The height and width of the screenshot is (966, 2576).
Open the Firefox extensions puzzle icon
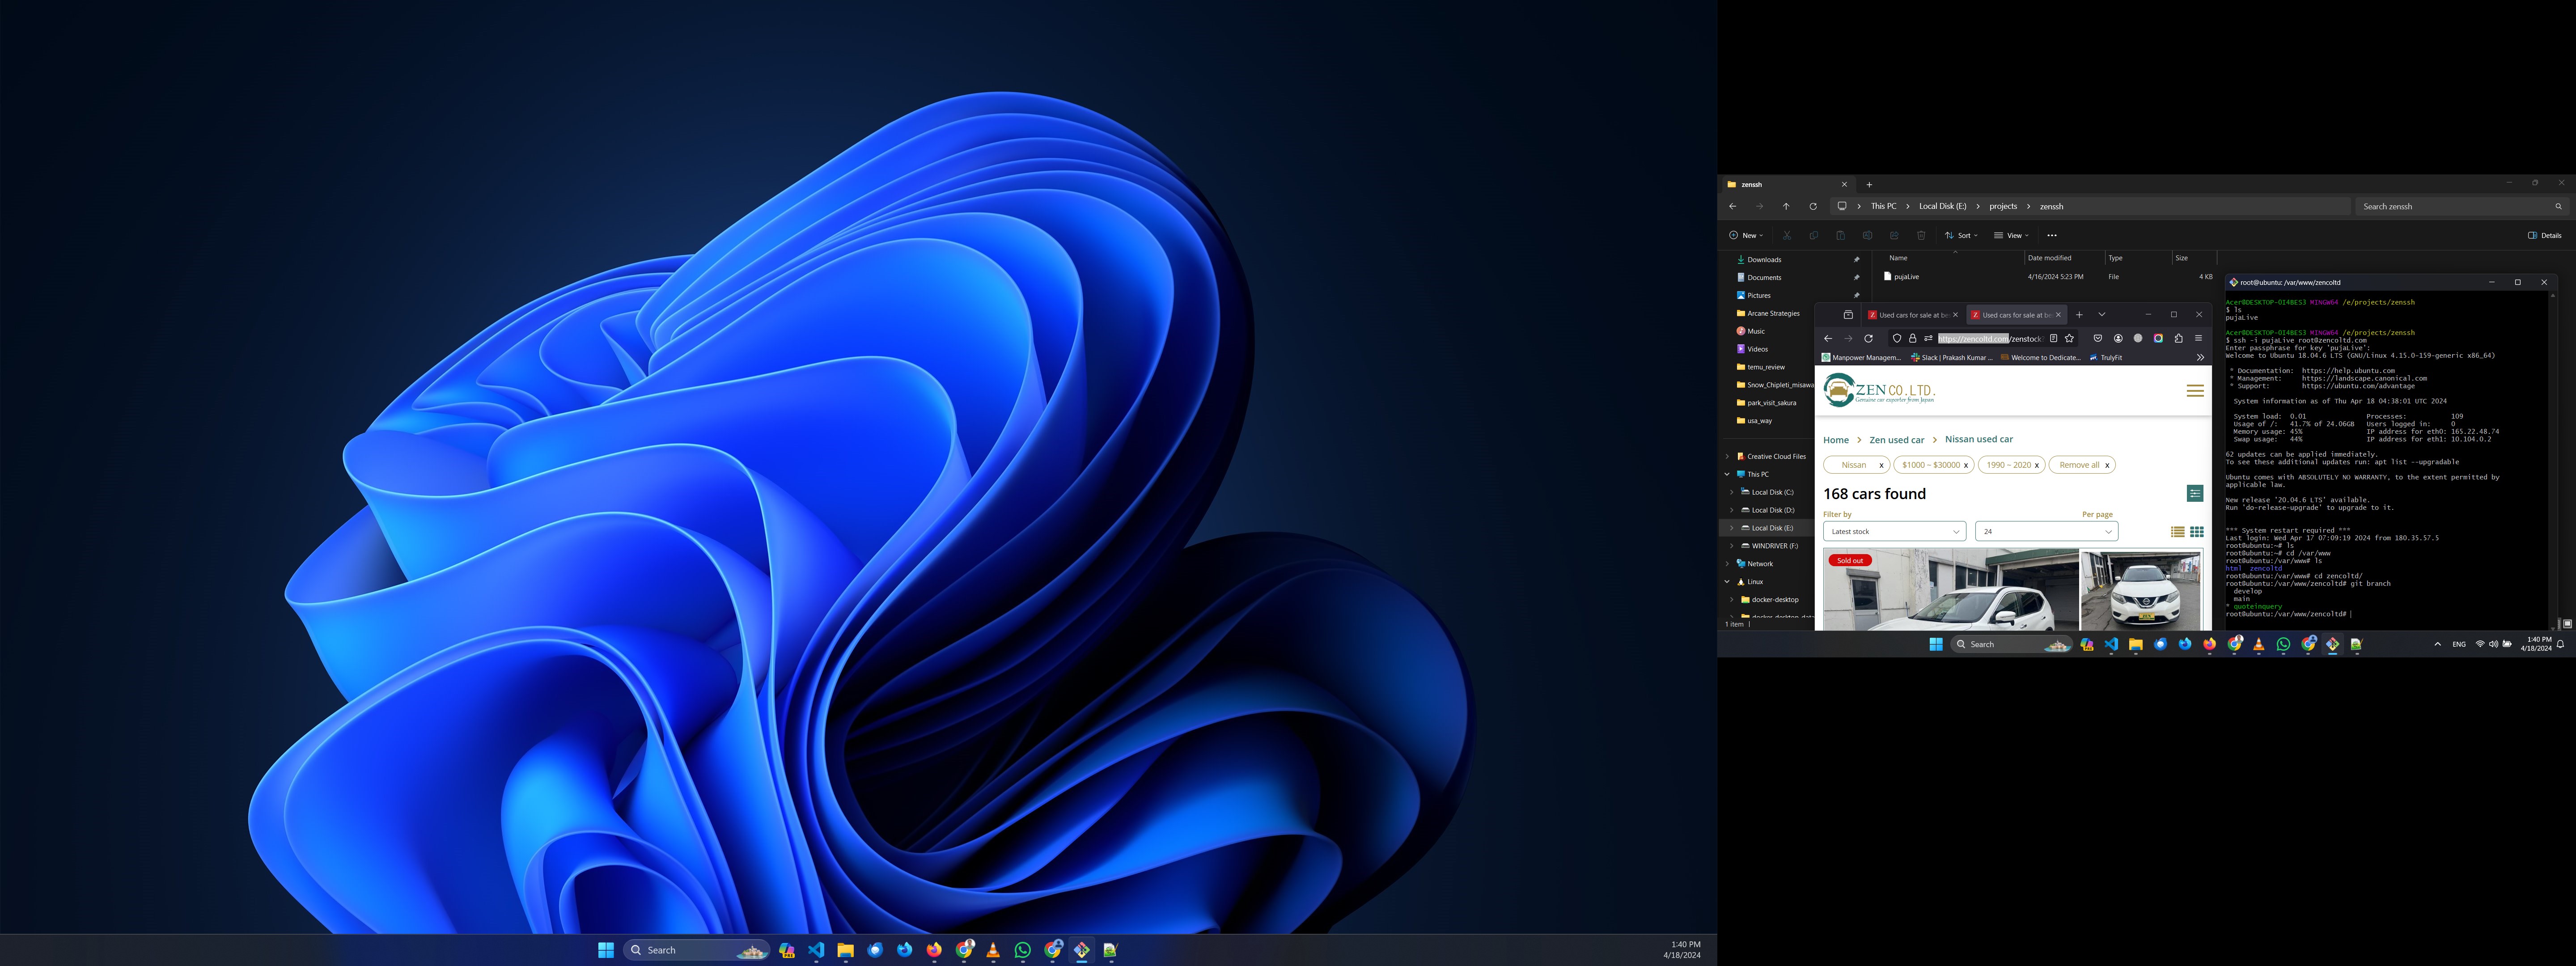pyautogui.click(x=2178, y=339)
